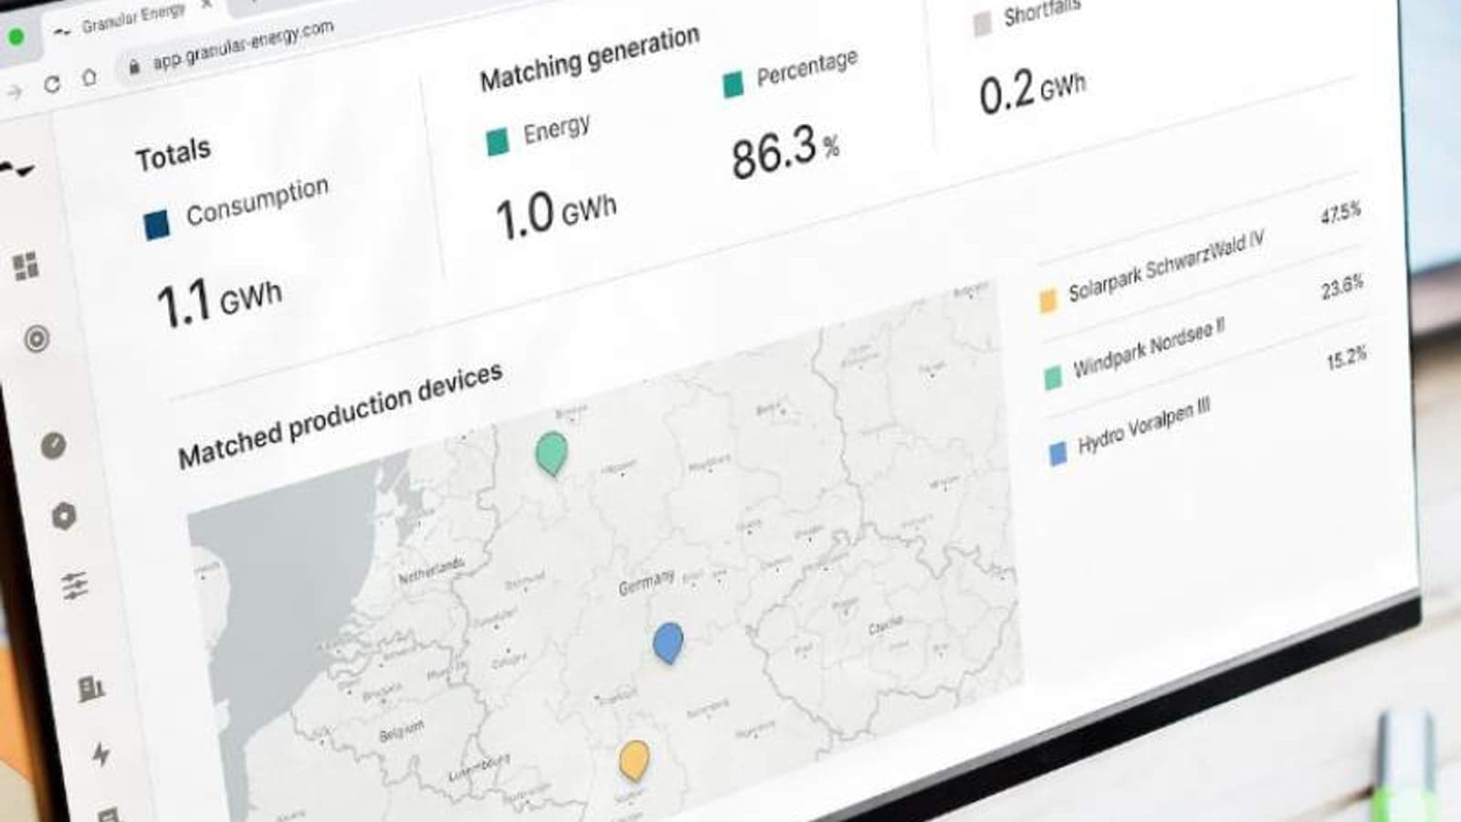
Task: Reload the page in the browser
Action: [52, 85]
